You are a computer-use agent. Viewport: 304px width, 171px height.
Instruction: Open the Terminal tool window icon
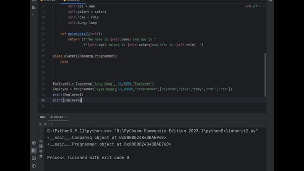34,158
